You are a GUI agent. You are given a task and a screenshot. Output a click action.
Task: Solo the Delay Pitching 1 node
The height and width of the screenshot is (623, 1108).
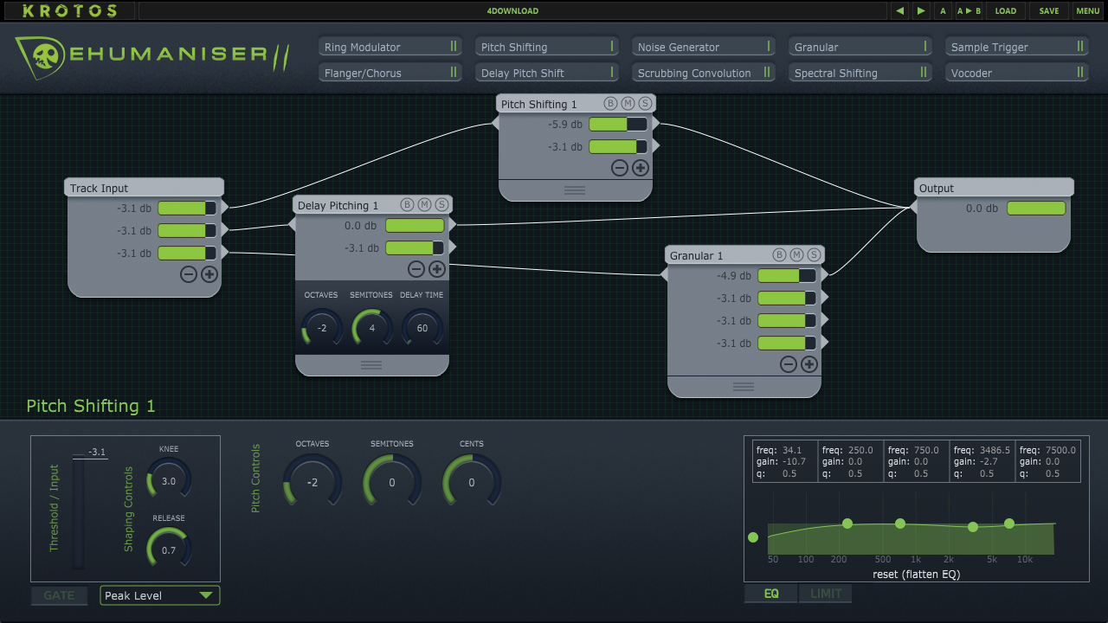(x=441, y=204)
